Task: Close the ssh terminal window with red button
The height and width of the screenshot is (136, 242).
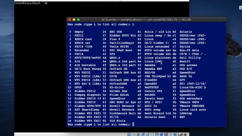Action: [x=70, y=20]
